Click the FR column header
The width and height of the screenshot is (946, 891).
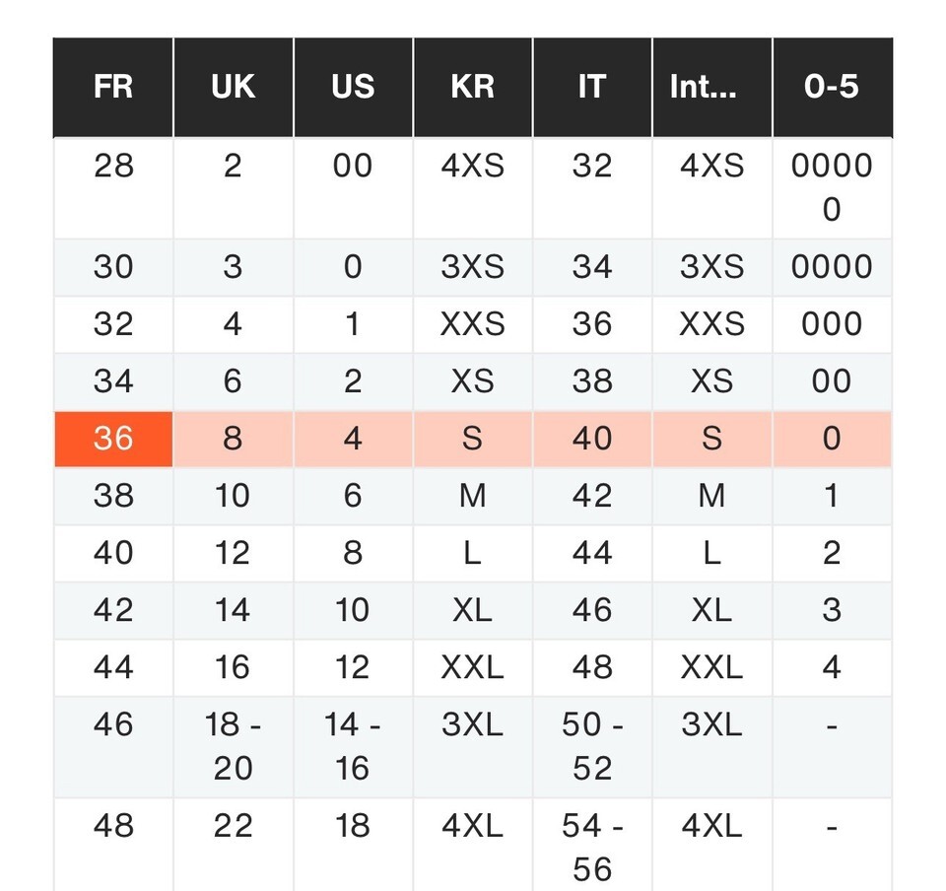coord(113,87)
